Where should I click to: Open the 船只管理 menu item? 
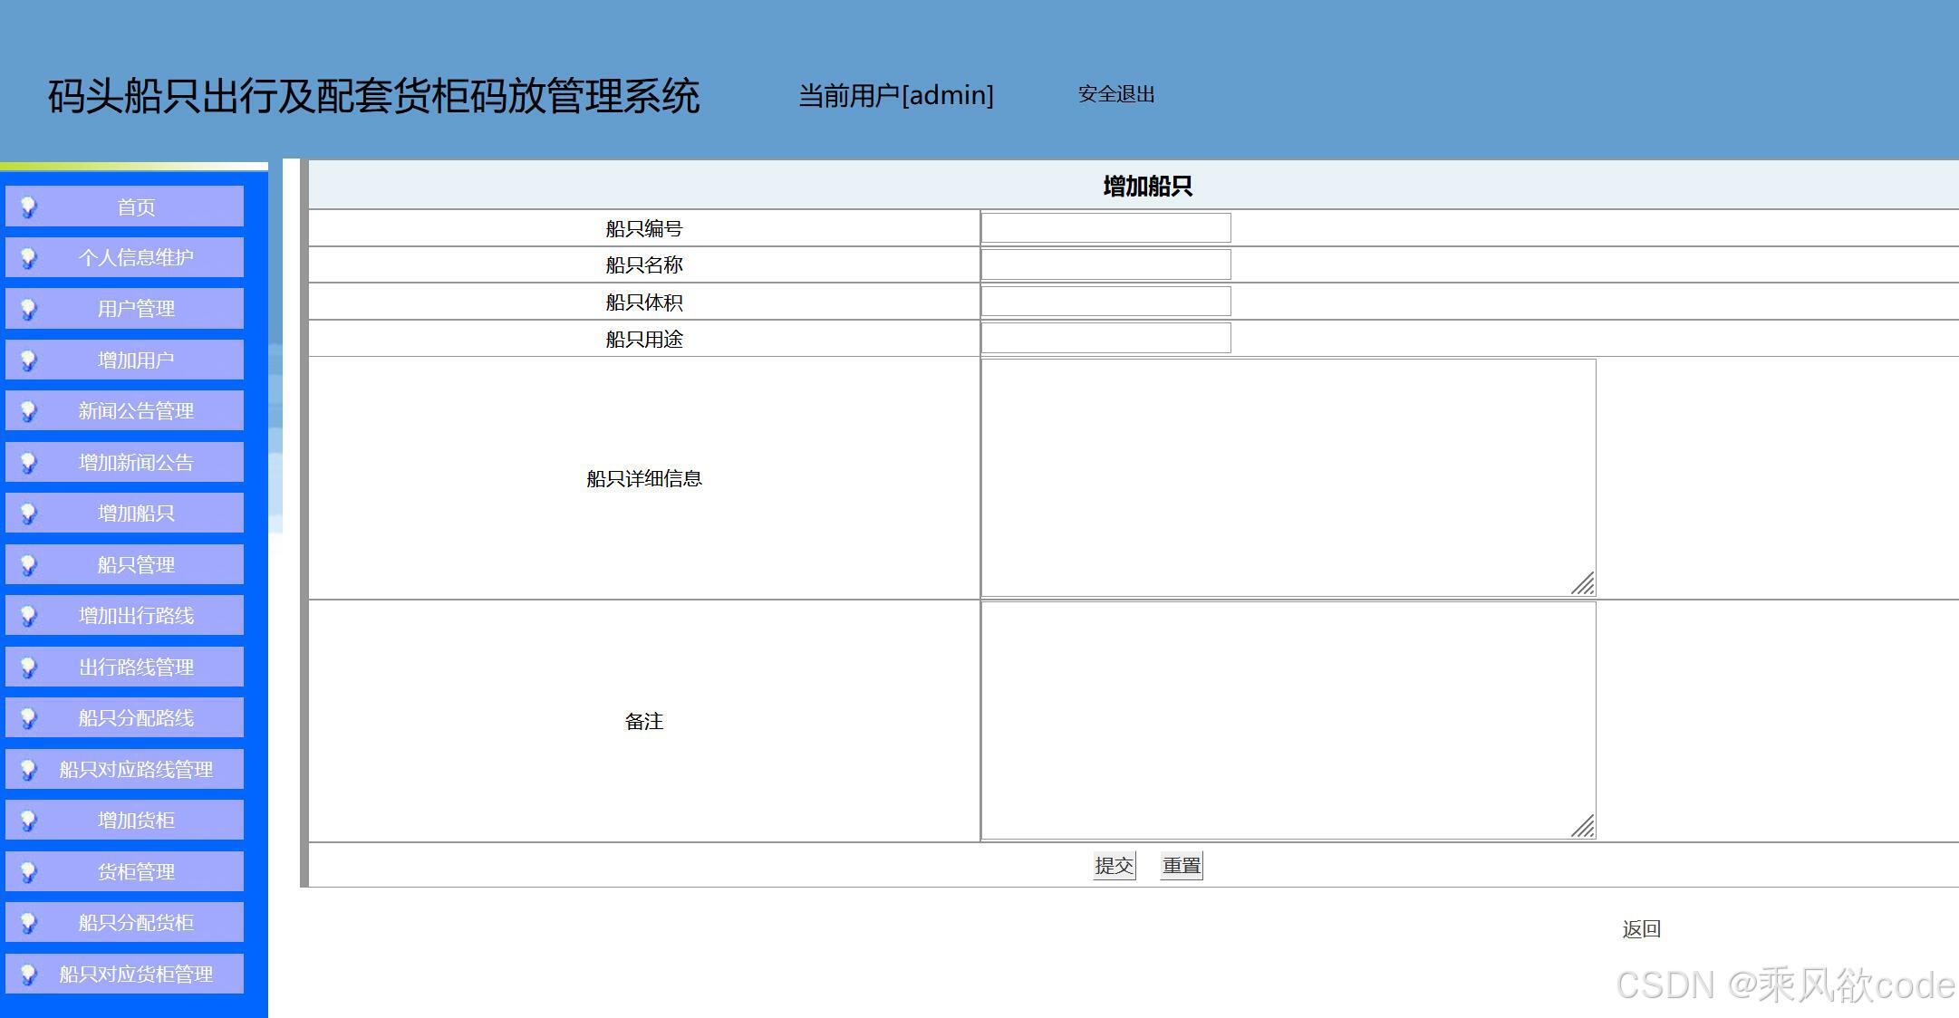point(136,565)
